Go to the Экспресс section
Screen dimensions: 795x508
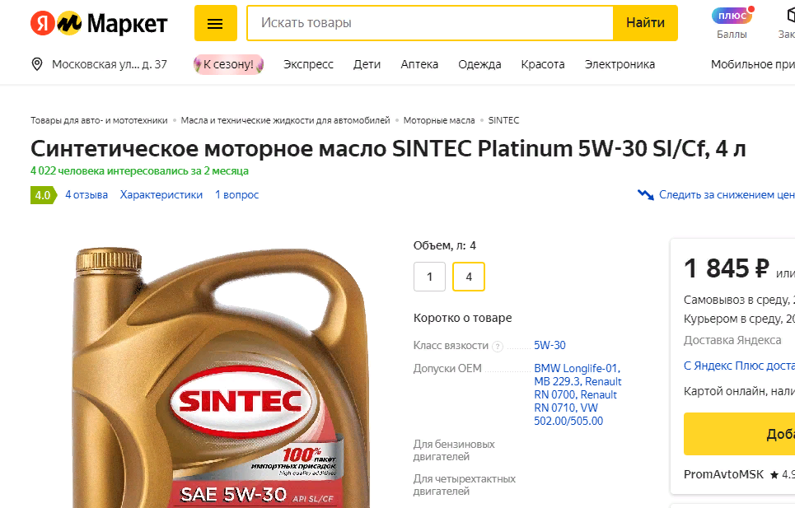[x=308, y=64]
